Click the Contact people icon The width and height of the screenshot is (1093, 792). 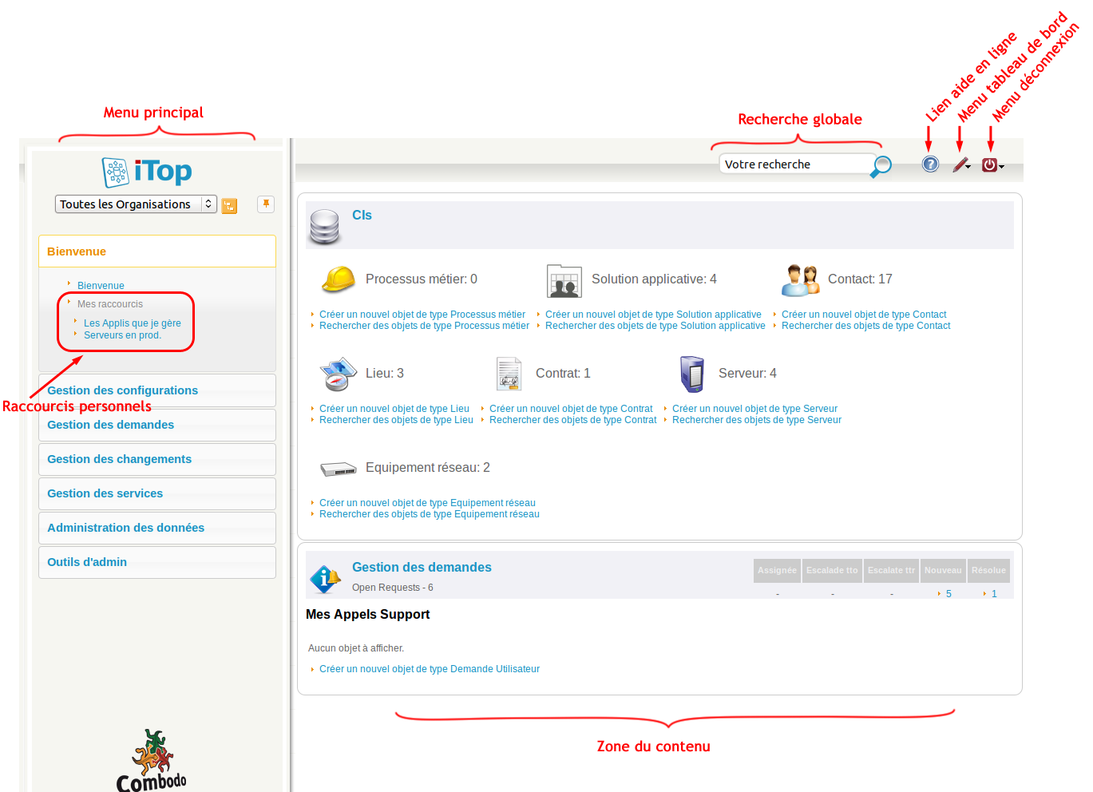point(800,280)
